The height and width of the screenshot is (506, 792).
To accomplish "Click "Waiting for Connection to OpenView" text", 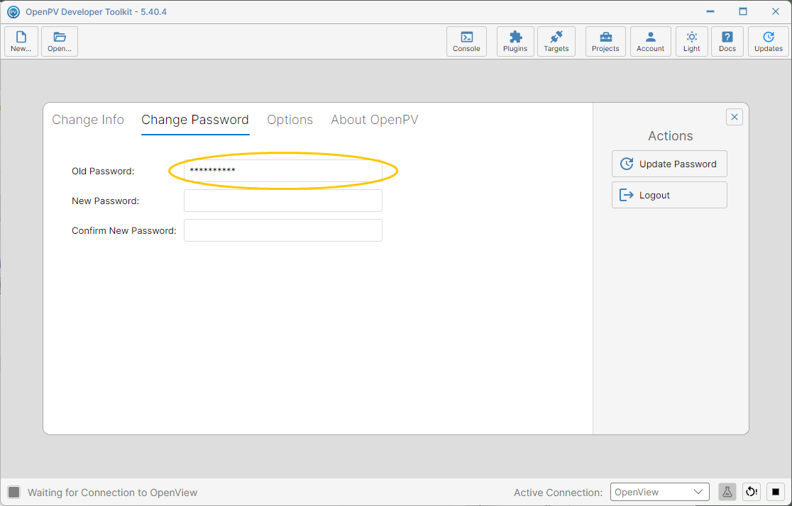I will click(113, 493).
